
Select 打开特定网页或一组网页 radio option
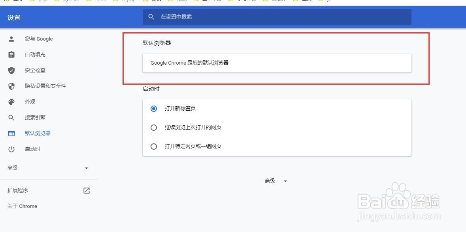point(154,147)
